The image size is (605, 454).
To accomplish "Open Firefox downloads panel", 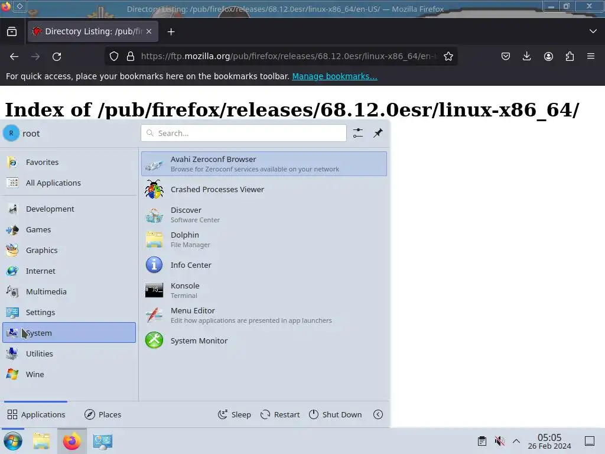I will coord(526,56).
